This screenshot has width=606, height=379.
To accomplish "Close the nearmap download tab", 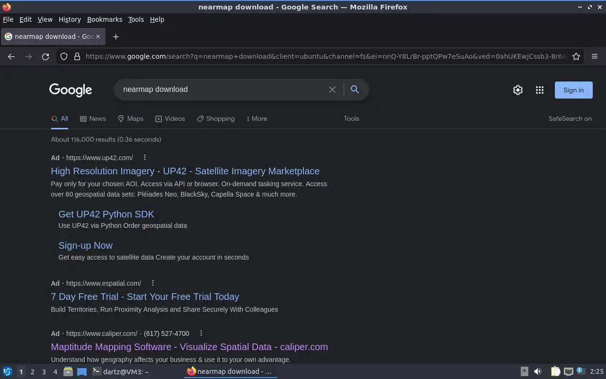I will [98, 36].
